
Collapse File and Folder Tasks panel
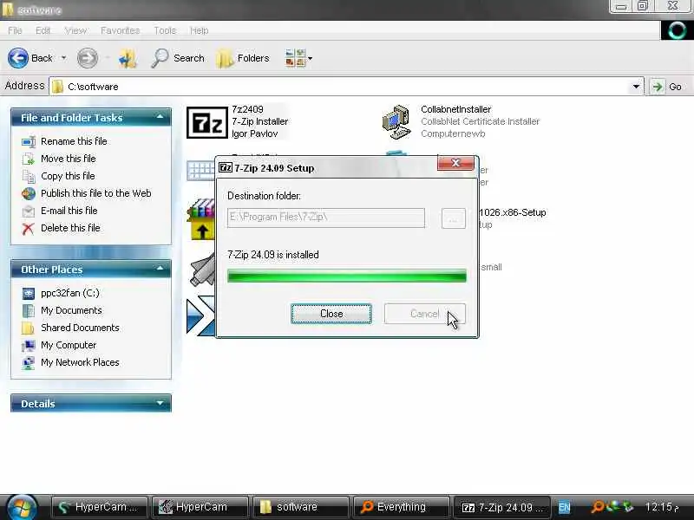click(160, 117)
